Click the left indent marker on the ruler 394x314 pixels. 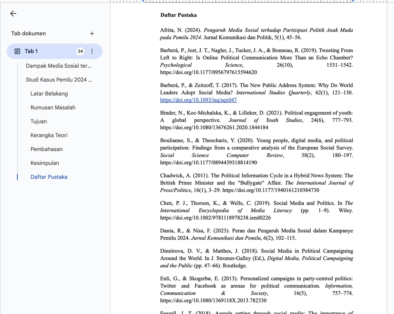coord(143,1)
